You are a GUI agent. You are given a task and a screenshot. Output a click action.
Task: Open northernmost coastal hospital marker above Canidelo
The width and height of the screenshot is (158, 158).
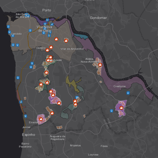tap(8, 27)
